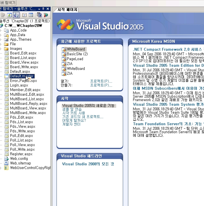
Task: Select MultiBoard_List.aspx in the tree
Action: click(27, 99)
